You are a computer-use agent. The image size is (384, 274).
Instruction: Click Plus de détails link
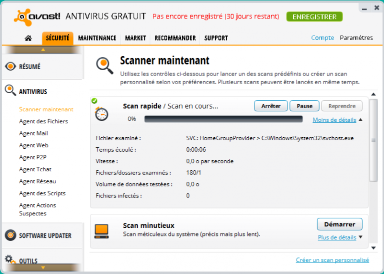[337, 237]
